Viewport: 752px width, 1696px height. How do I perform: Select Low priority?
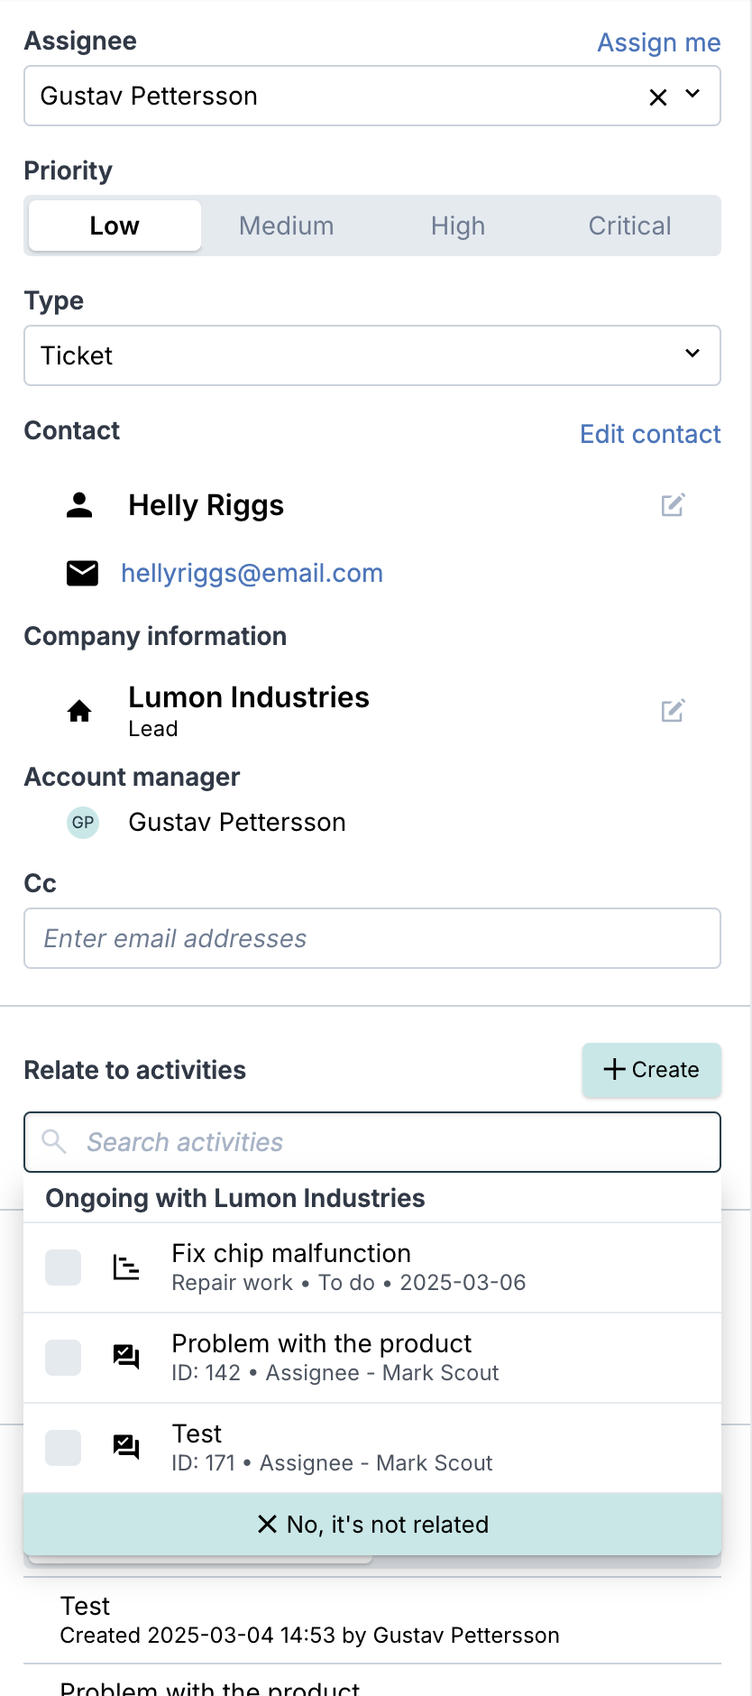[x=115, y=226]
